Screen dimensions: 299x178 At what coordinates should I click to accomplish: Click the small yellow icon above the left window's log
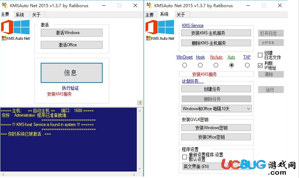[140, 103]
